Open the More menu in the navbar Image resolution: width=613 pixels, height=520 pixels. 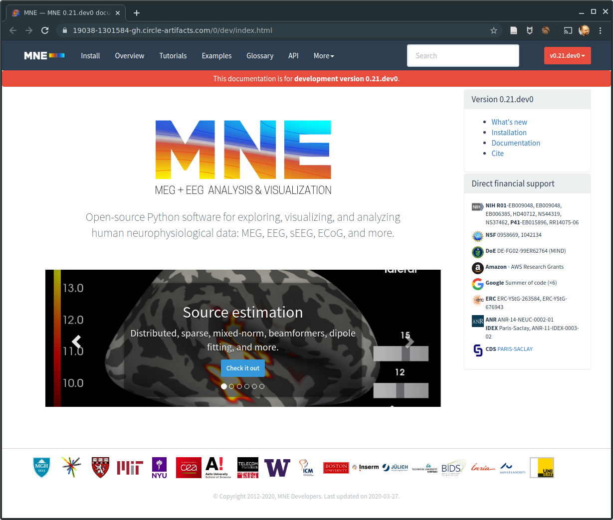(x=323, y=55)
